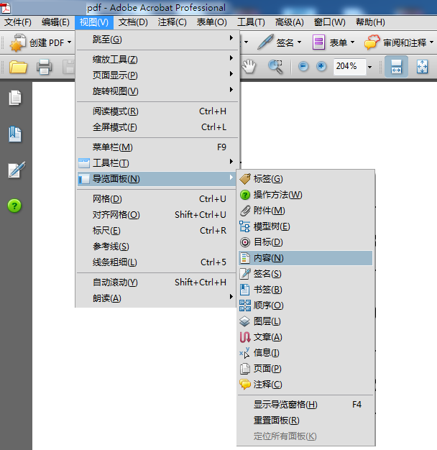Toggle 显示导览窗格(H) navigation pane
This screenshot has width=437, height=450.
(x=306, y=405)
